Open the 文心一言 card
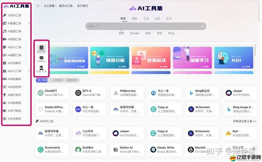262x162 pixels. (165, 93)
